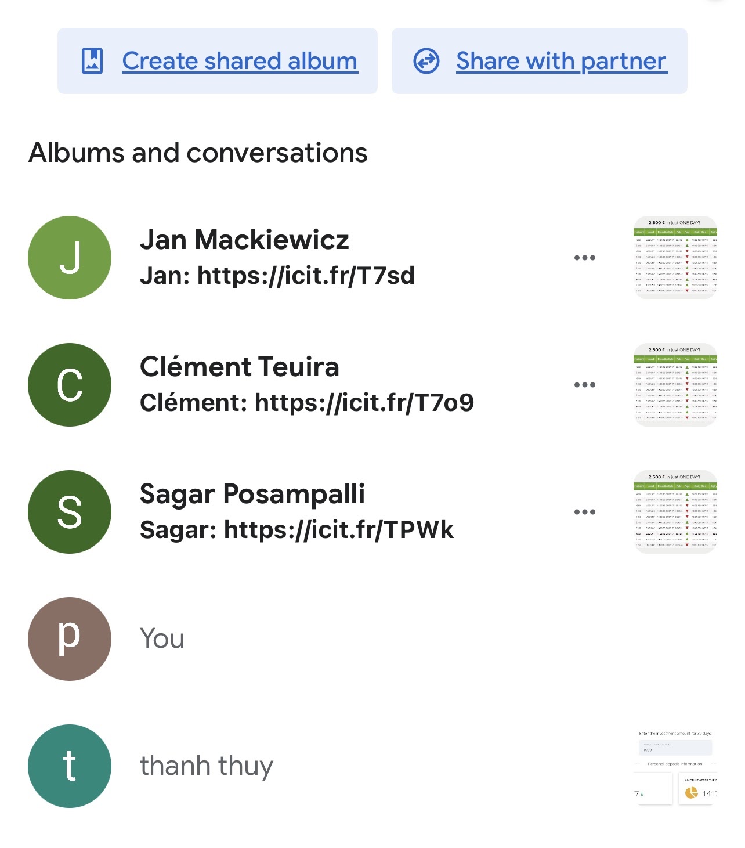Click the brown p avatar
The width and height of the screenshot is (745, 848).
(70, 639)
